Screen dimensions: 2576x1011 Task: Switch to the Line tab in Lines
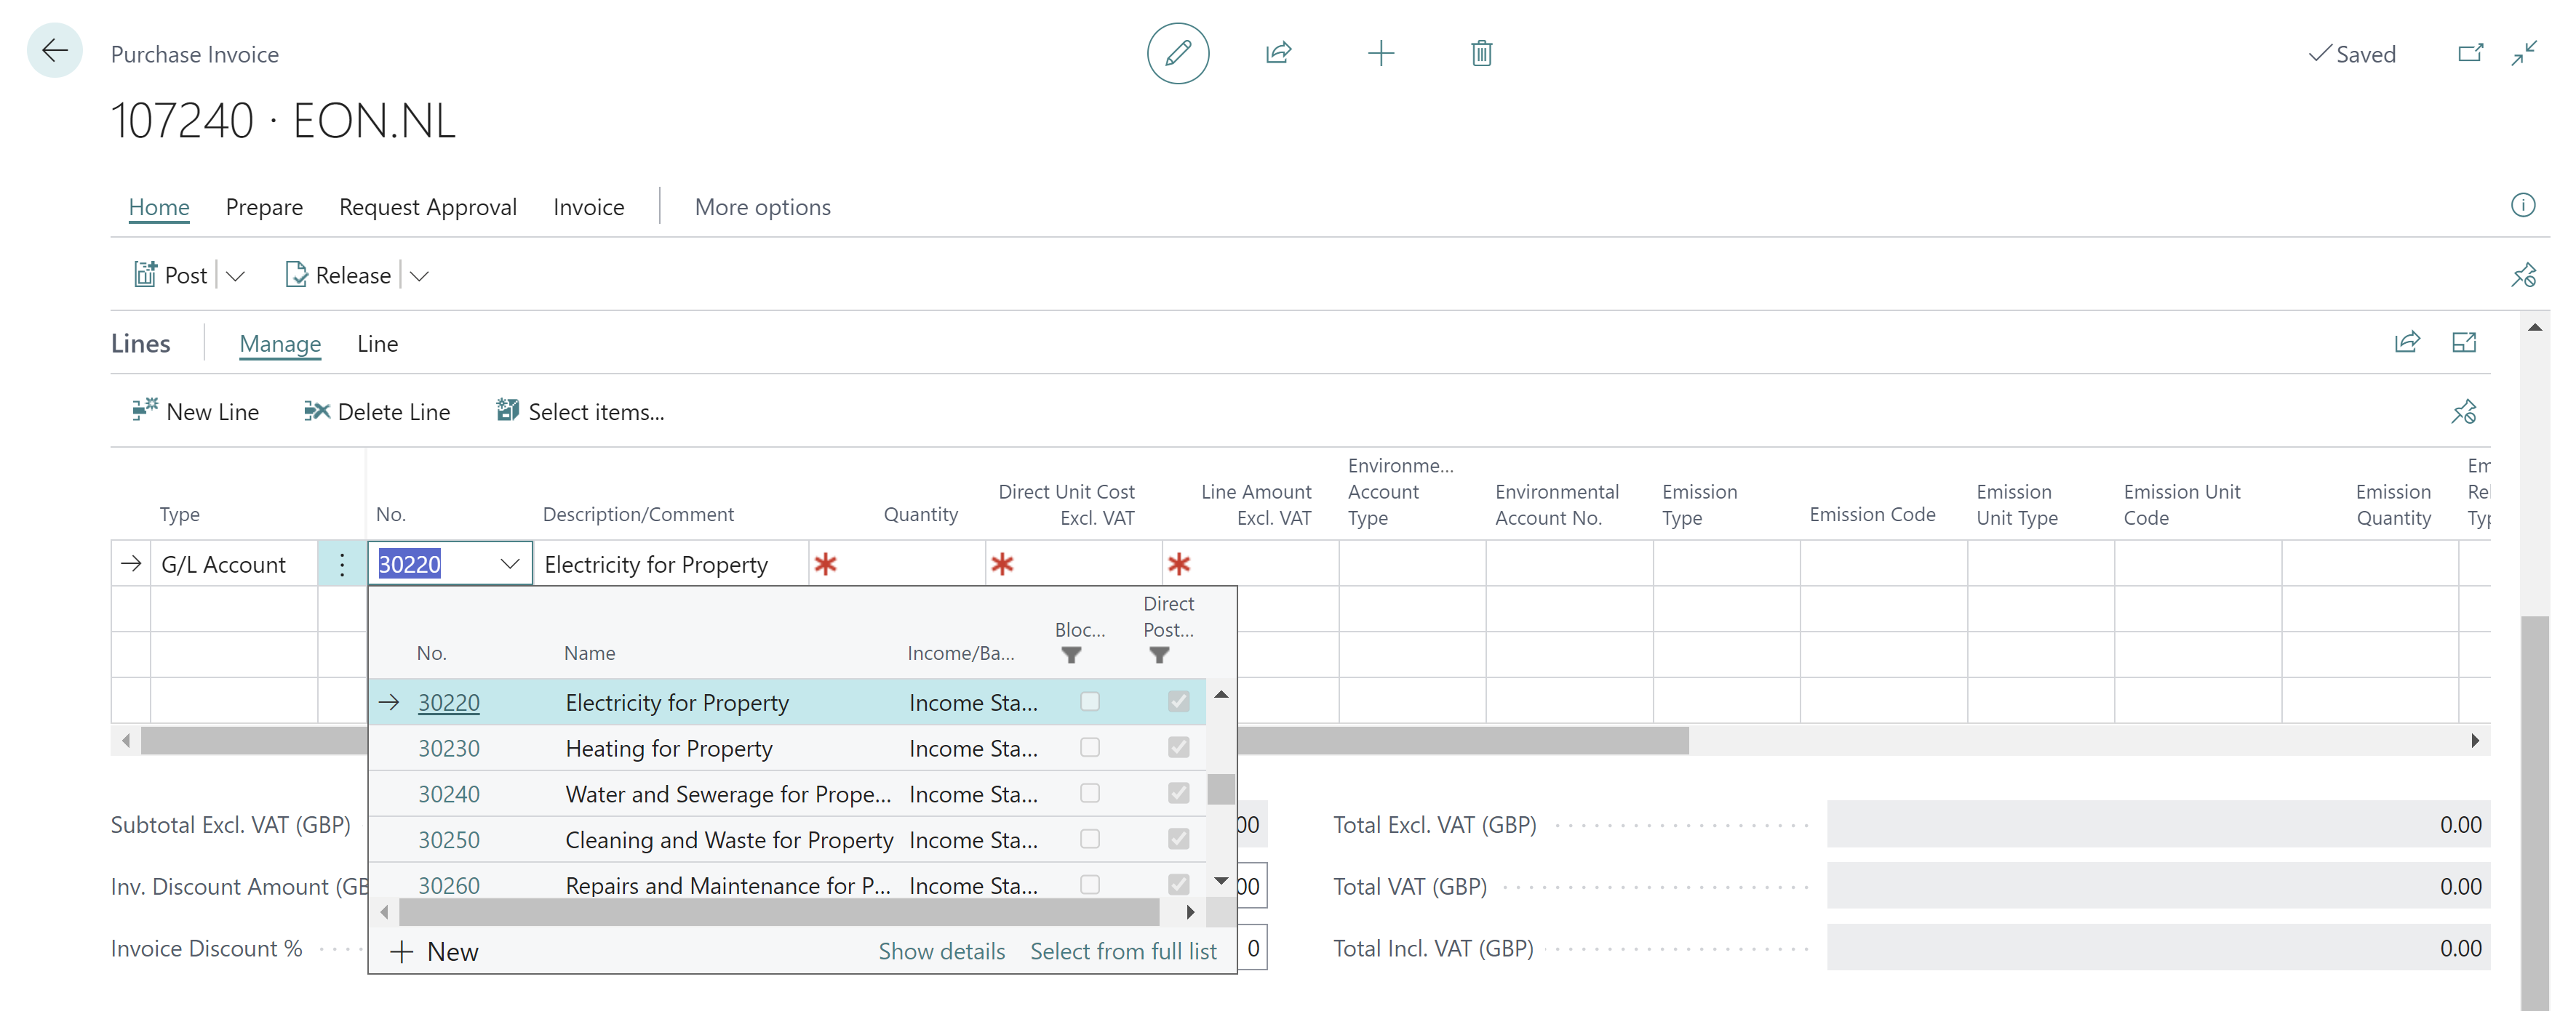pos(377,344)
